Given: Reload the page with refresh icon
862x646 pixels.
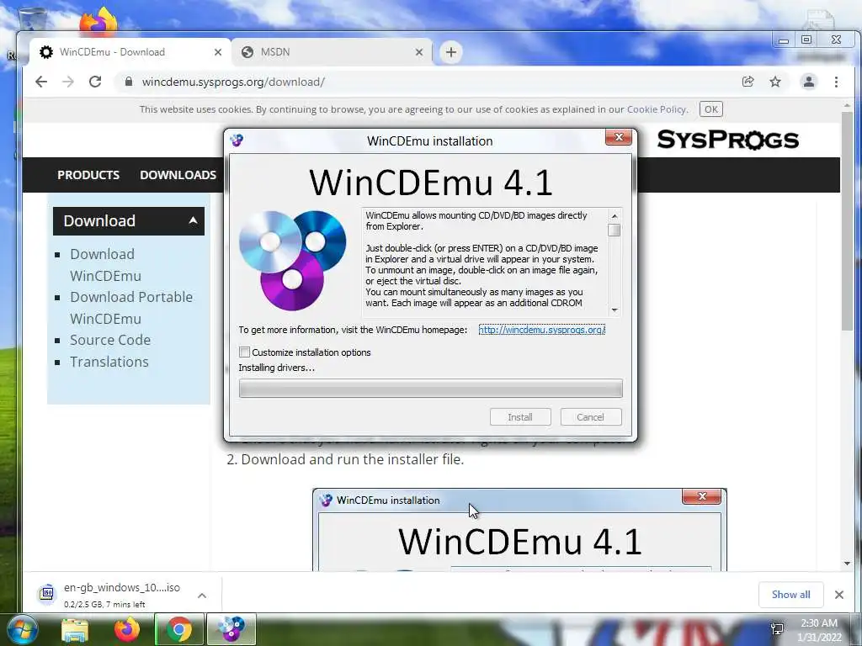Looking at the screenshot, I should click(95, 82).
